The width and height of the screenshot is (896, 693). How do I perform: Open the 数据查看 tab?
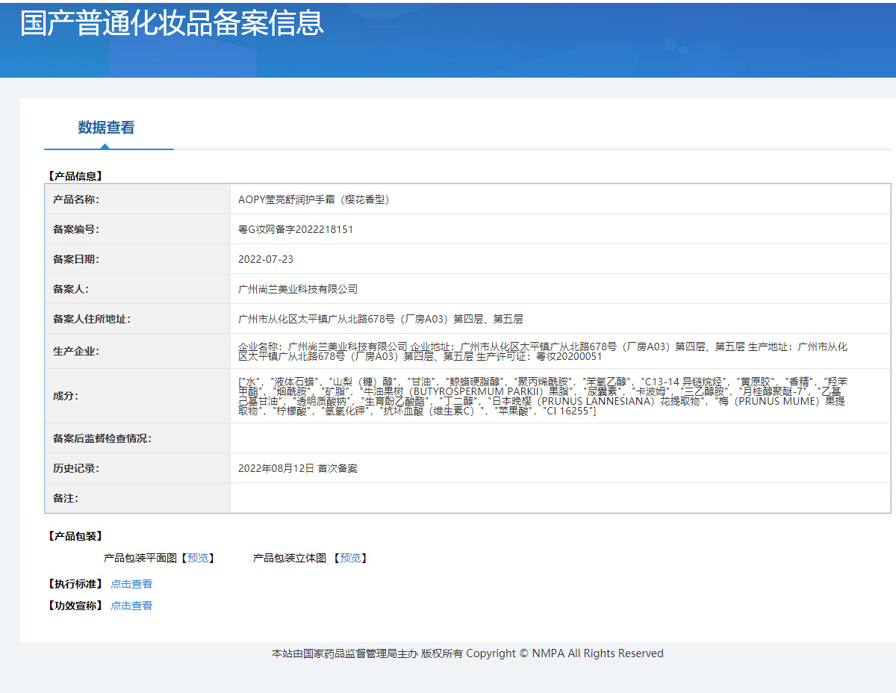click(x=107, y=128)
